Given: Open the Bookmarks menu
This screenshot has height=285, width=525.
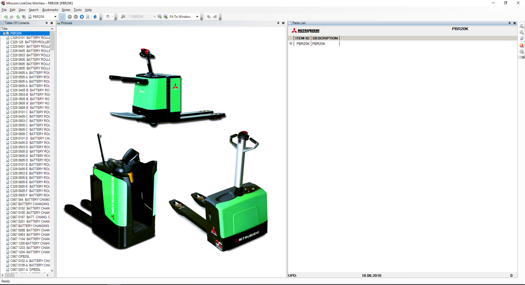Looking at the screenshot, I should [x=50, y=10].
